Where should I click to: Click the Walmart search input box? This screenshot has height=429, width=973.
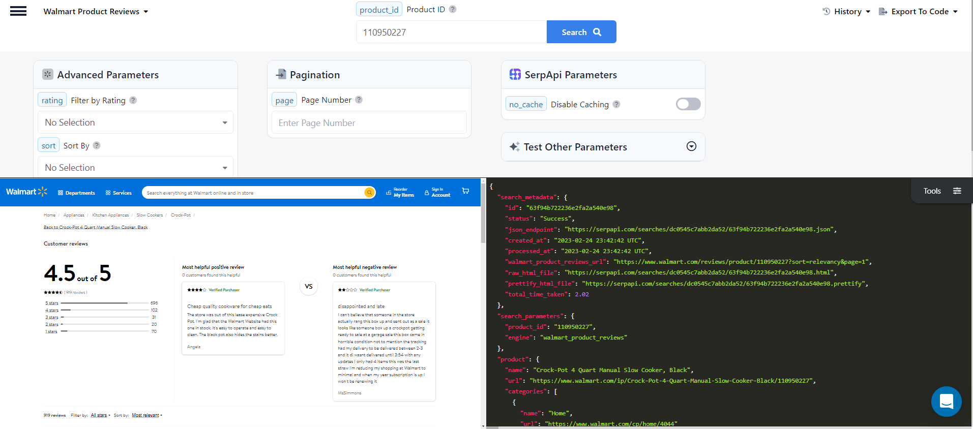coord(254,193)
